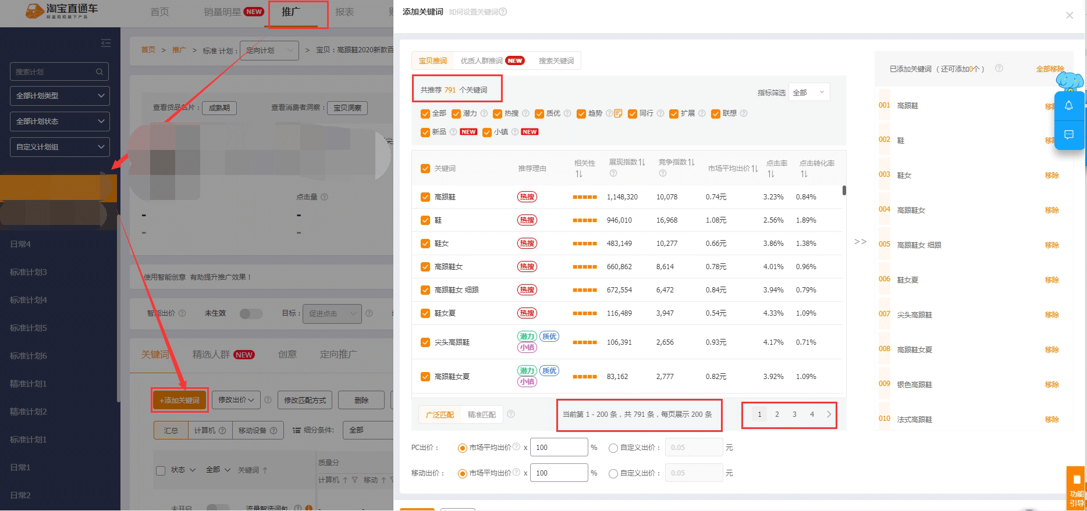Click the help icon beside 添加关键词 title
The height and width of the screenshot is (511, 1087).
tap(503, 12)
